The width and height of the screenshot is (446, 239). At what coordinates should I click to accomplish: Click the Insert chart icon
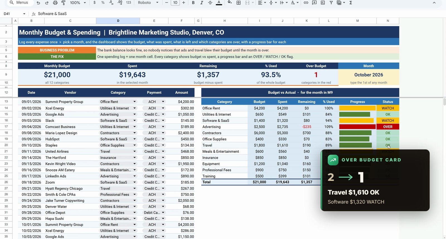[323, 3]
